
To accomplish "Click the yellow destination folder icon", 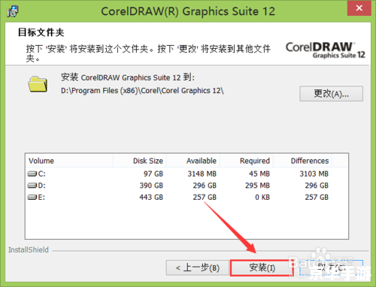I will [38, 84].
